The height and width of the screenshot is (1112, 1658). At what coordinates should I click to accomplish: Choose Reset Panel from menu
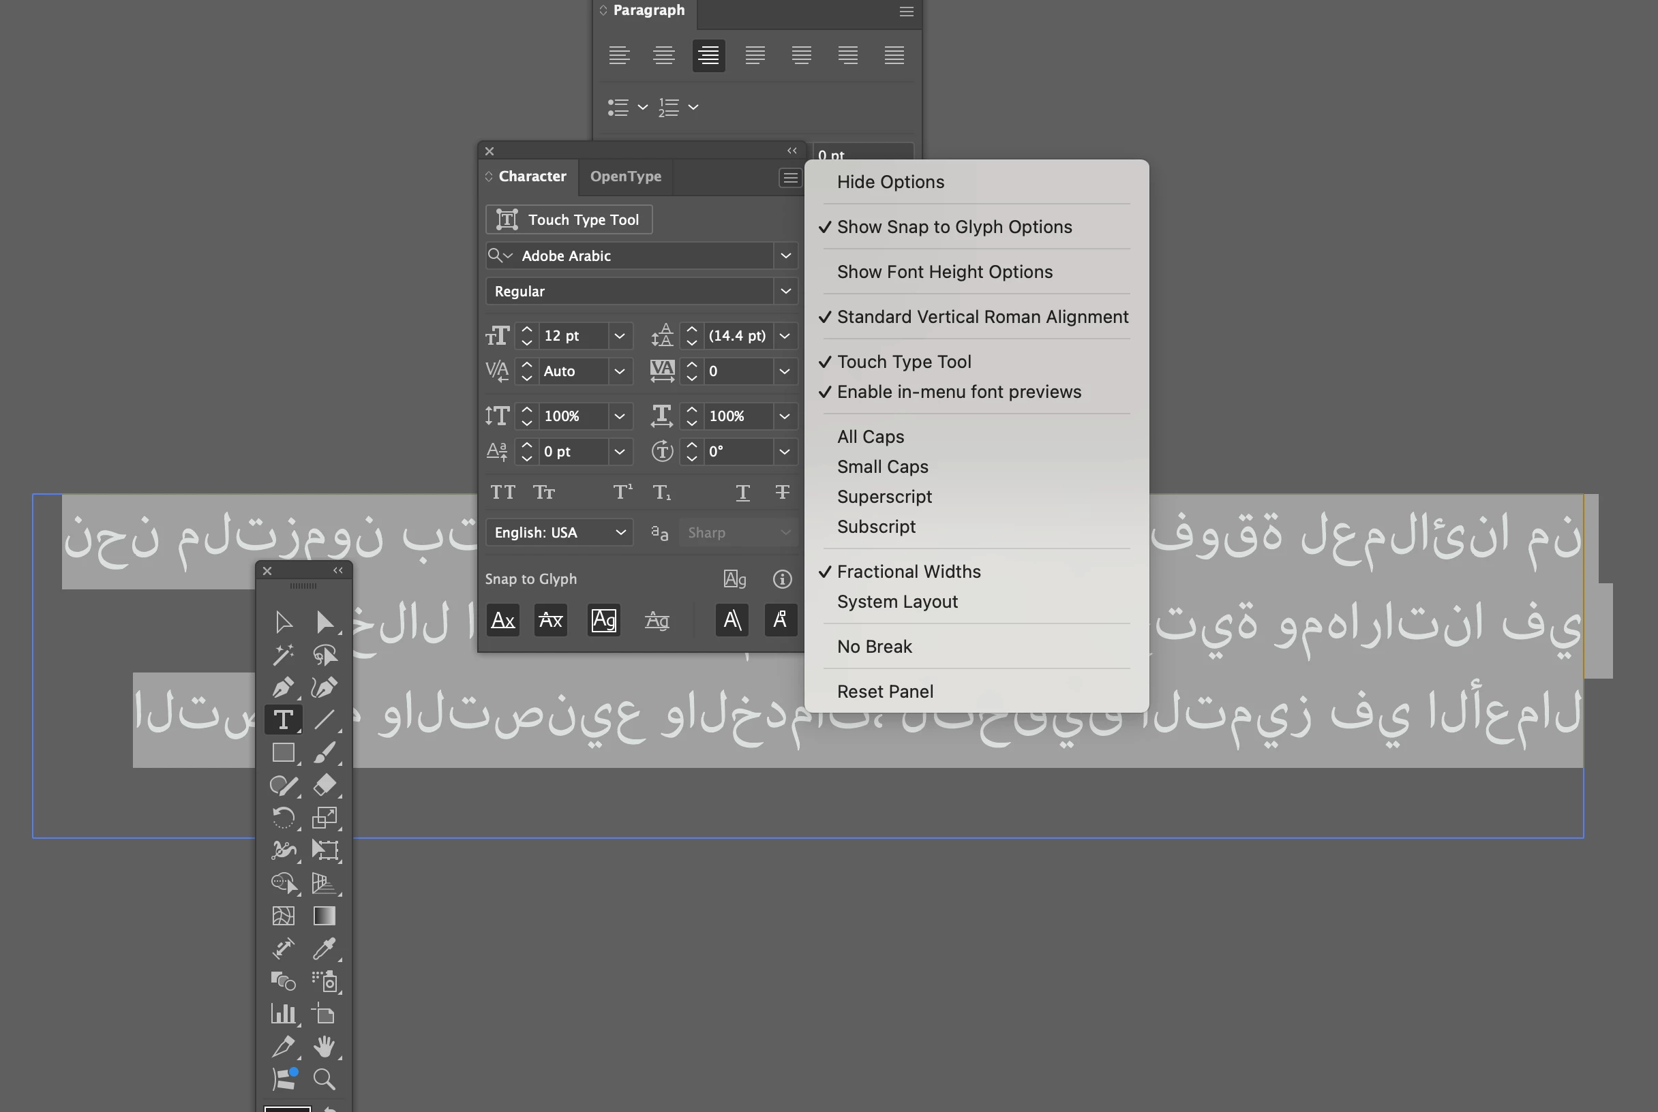click(x=885, y=692)
